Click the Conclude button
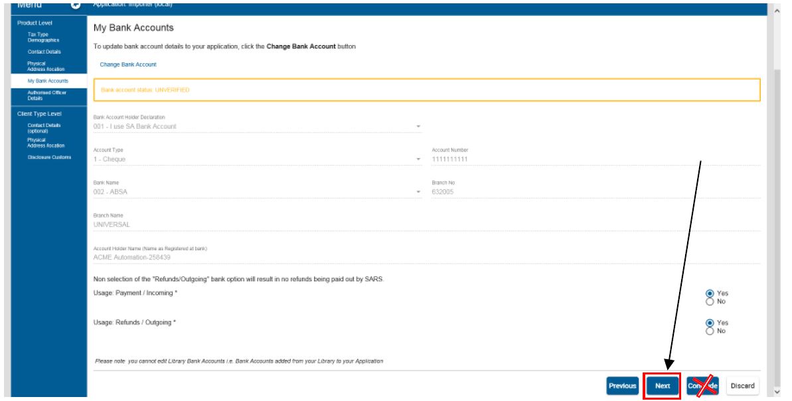This screenshot has width=792, height=401. coord(702,386)
